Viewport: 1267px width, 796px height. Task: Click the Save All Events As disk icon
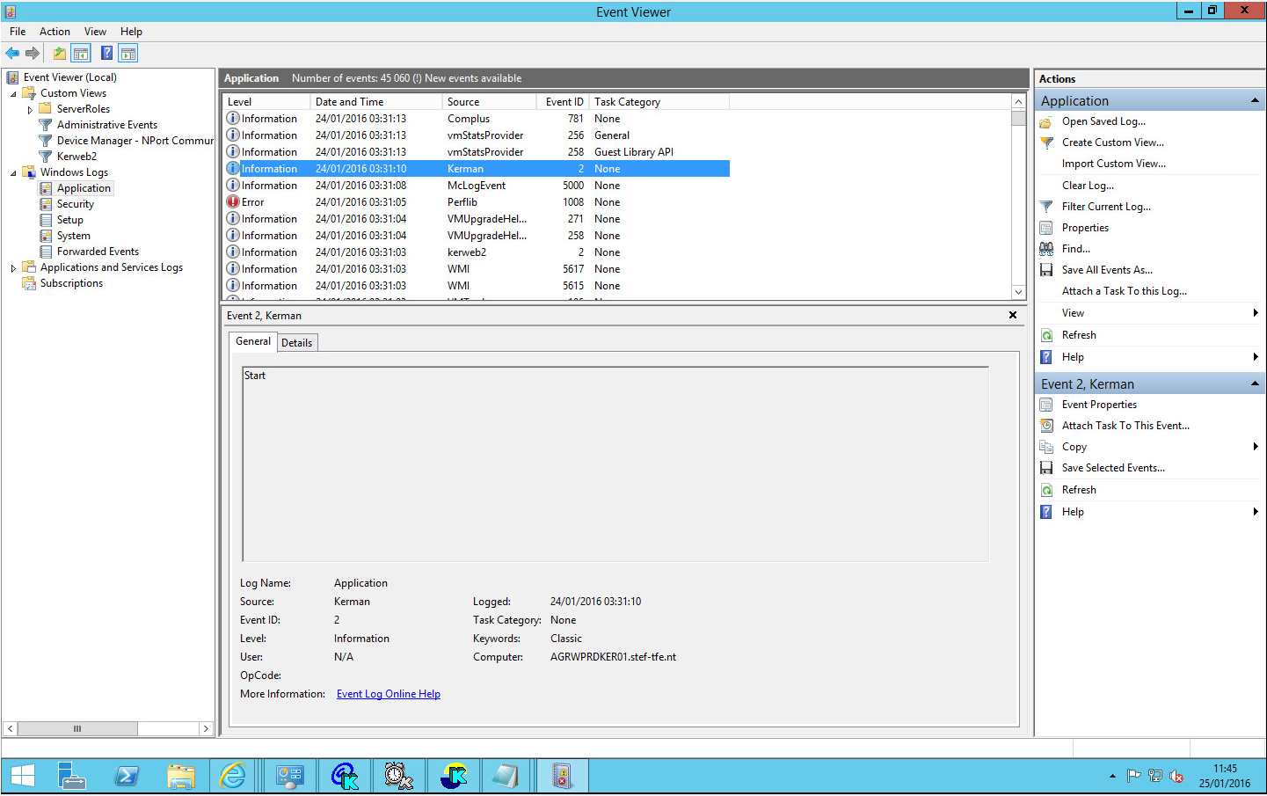(1046, 270)
